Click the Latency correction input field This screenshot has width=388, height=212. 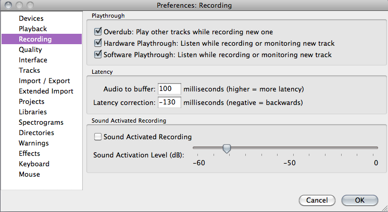click(169, 102)
